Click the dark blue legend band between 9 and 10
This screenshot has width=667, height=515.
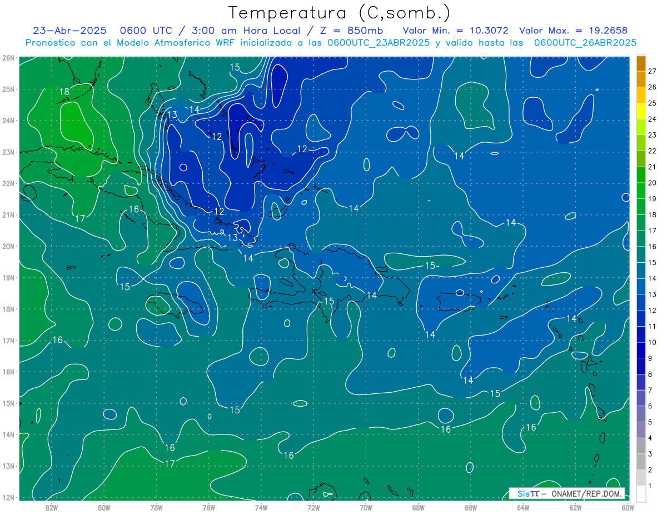pyautogui.click(x=641, y=350)
